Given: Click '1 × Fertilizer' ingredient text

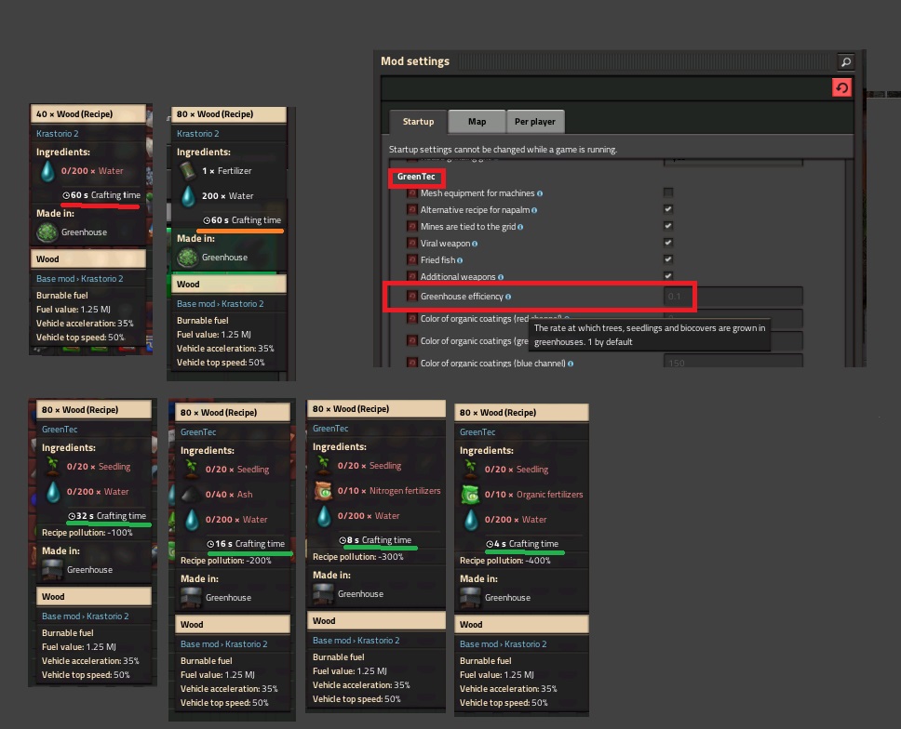Looking at the screenshot, I should pos(226,171).
